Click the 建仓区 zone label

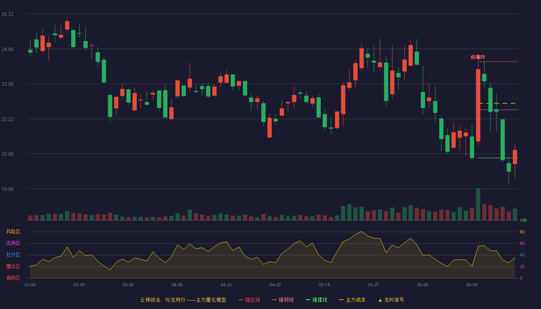pyautogui.click(x=13, y=267)
